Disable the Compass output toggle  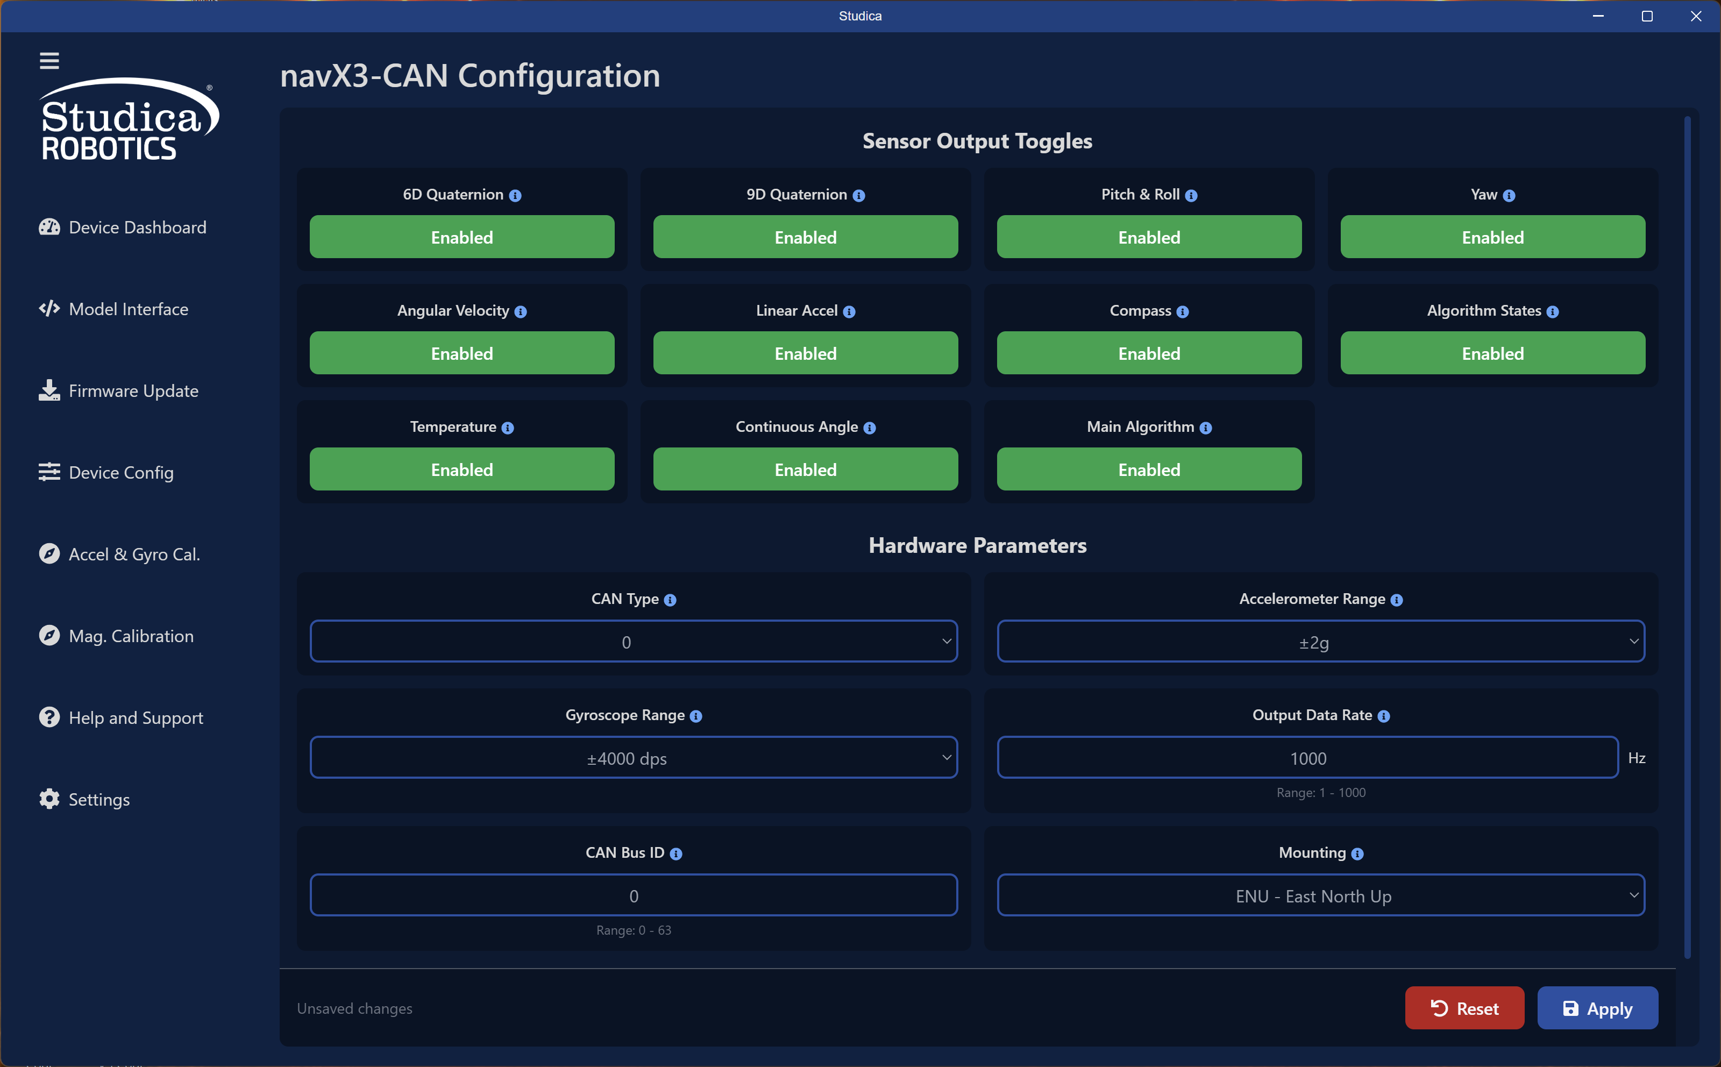(1149, 353)
